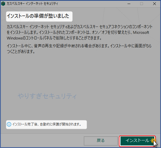Click the text Windowsのコントロールパネル in the paragraph
161x148 pixels.
pos(30,38)
